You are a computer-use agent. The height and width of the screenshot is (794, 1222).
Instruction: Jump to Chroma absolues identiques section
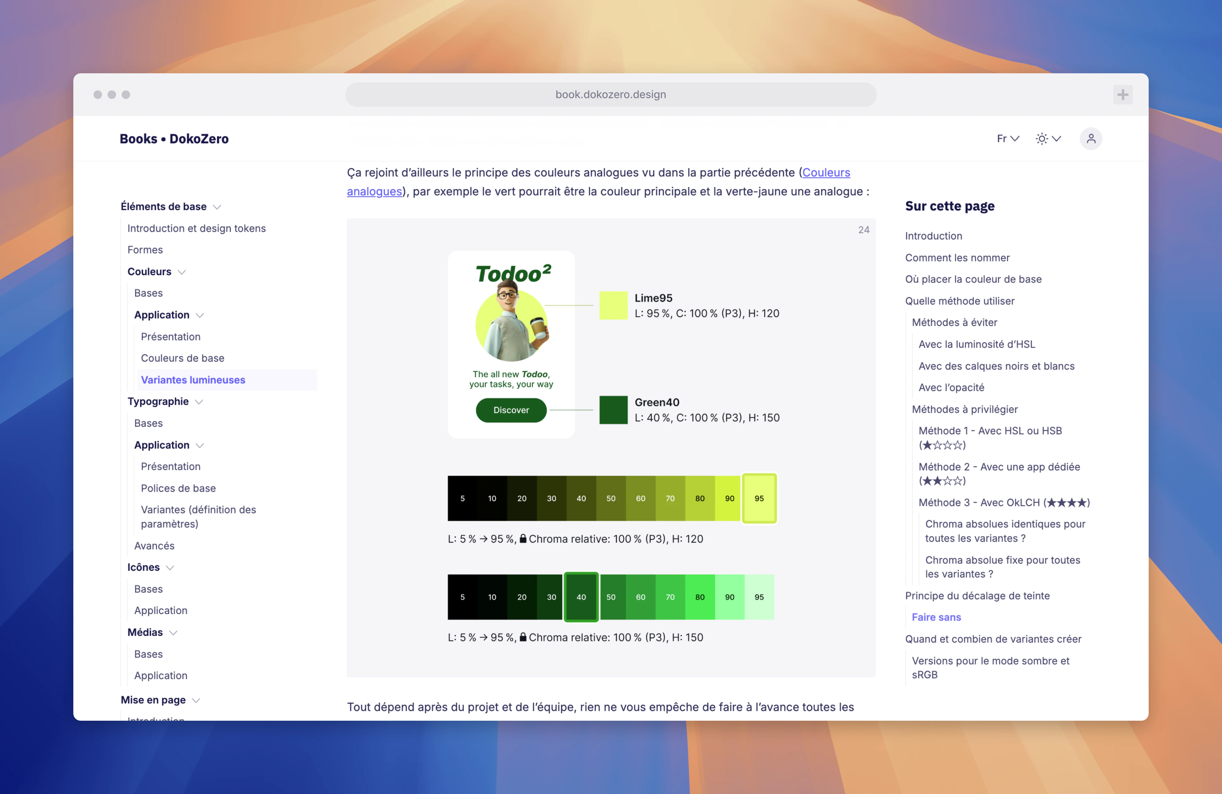[x=1005, y=531]
